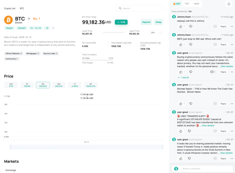Open the 24H price range dropdown
This screenshot has height=173, width=235.
click(x=156, y=32)
